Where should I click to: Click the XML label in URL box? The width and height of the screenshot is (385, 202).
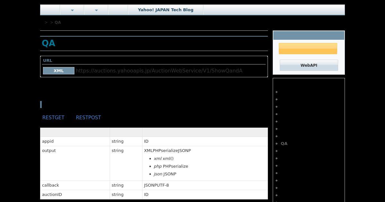59,71
